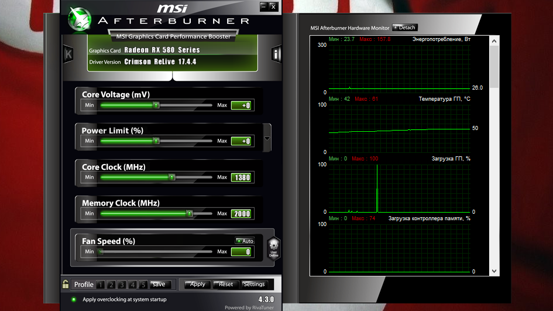Click the Core Voltage slider handle

[x=156, y=105]
